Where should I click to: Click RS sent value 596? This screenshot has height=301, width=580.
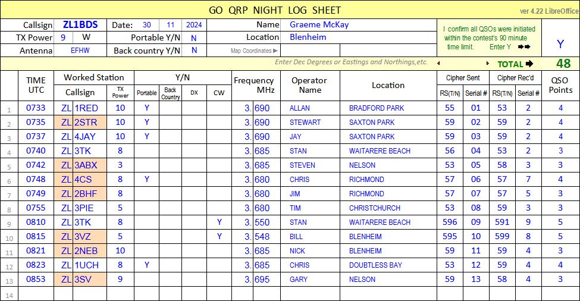[450, 222]
